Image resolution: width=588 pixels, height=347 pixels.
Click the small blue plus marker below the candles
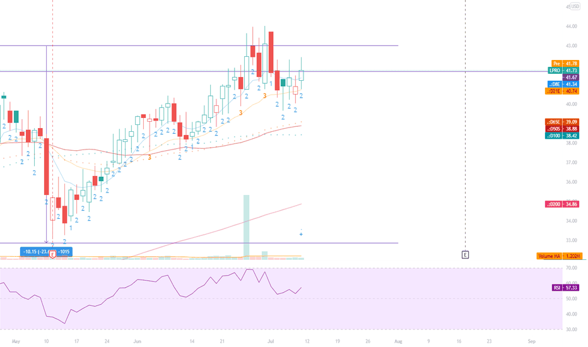pos(301,235)
